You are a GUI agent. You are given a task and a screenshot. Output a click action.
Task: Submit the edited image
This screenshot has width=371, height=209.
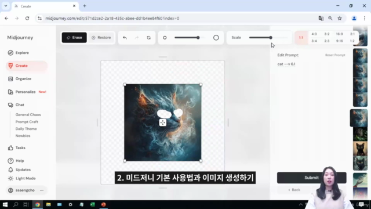click(312, 178)
